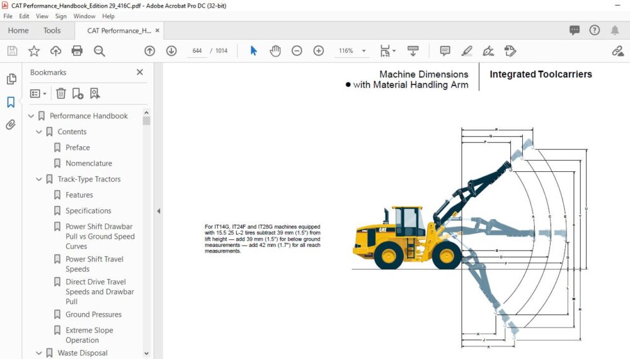The height and width of the screenshot is (359, 630).
Task: Select CAT Performance document tab
Action: pyautogui.click(x=119, y=30)
